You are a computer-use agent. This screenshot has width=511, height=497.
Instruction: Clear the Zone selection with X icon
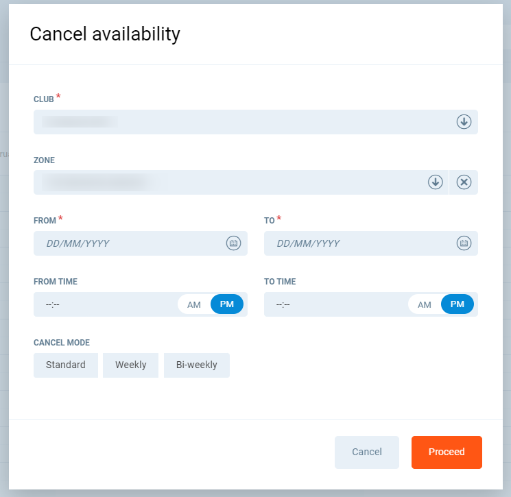pyautogui.click(x=464, y=182)
